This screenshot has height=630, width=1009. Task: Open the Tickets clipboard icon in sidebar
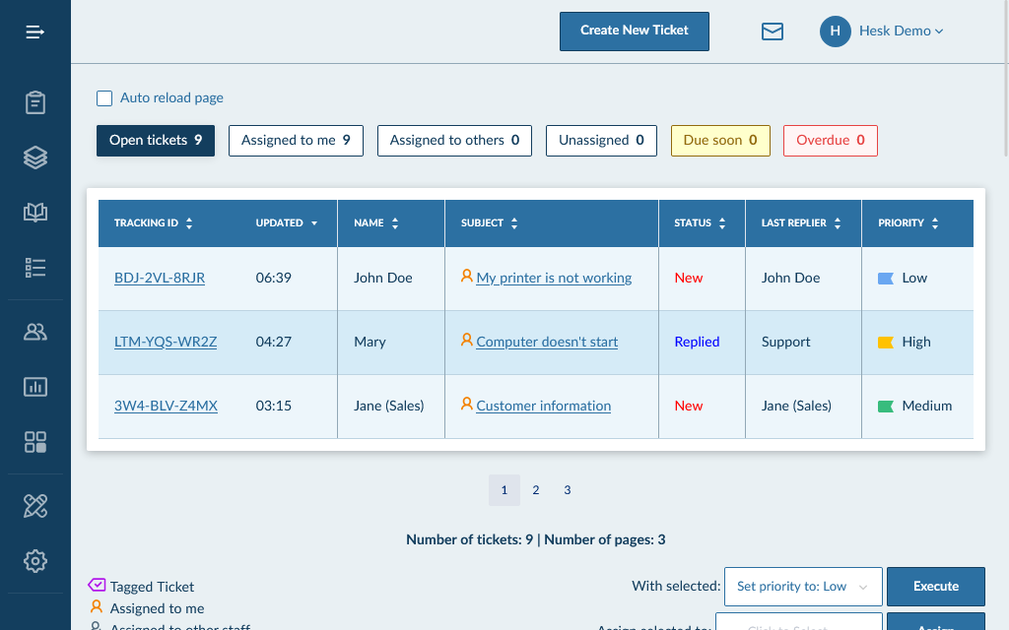pos(35,102)
